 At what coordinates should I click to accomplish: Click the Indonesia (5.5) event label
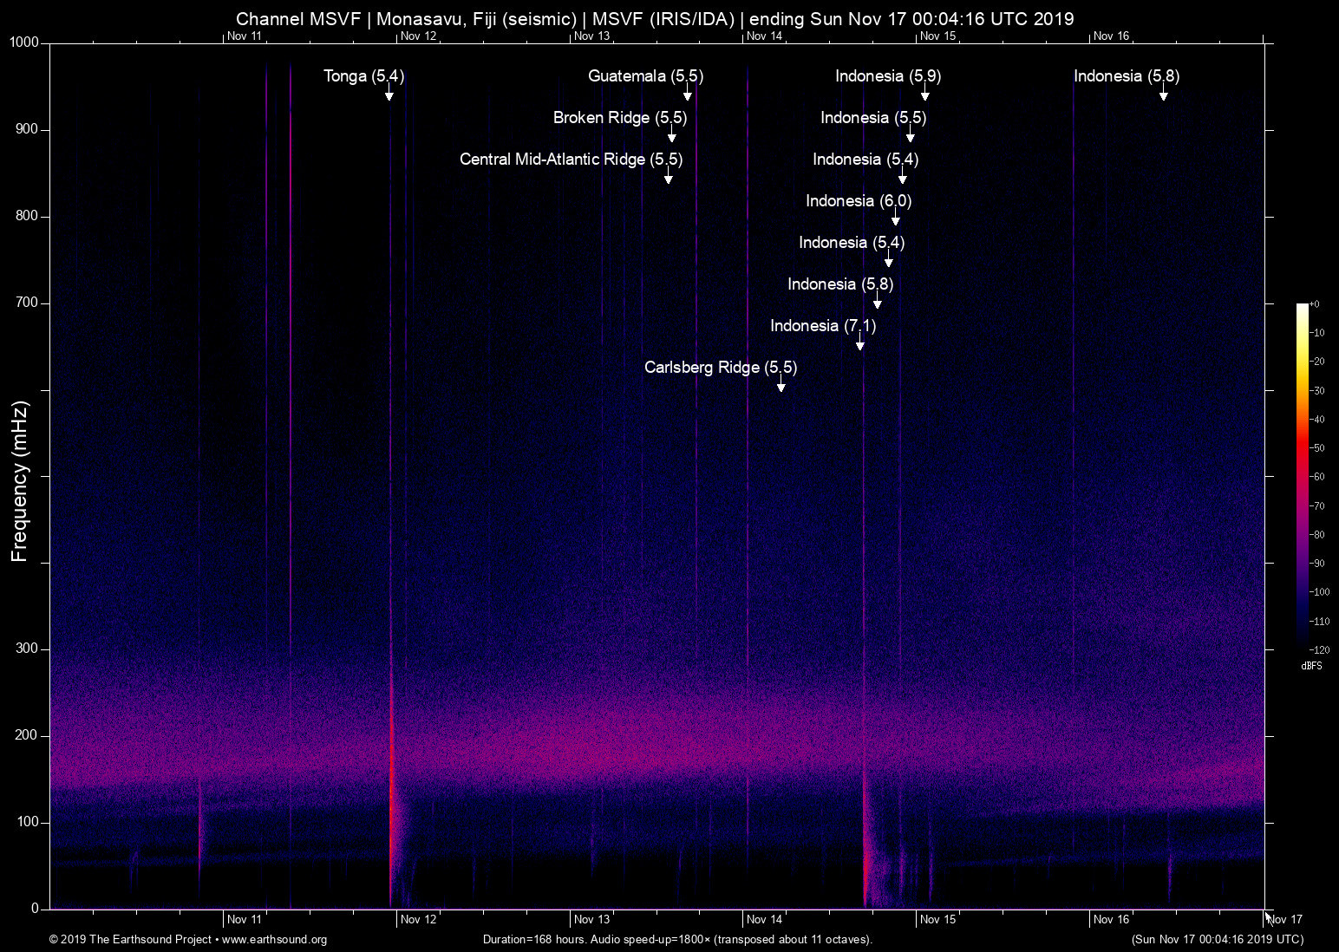click(873, 118)
